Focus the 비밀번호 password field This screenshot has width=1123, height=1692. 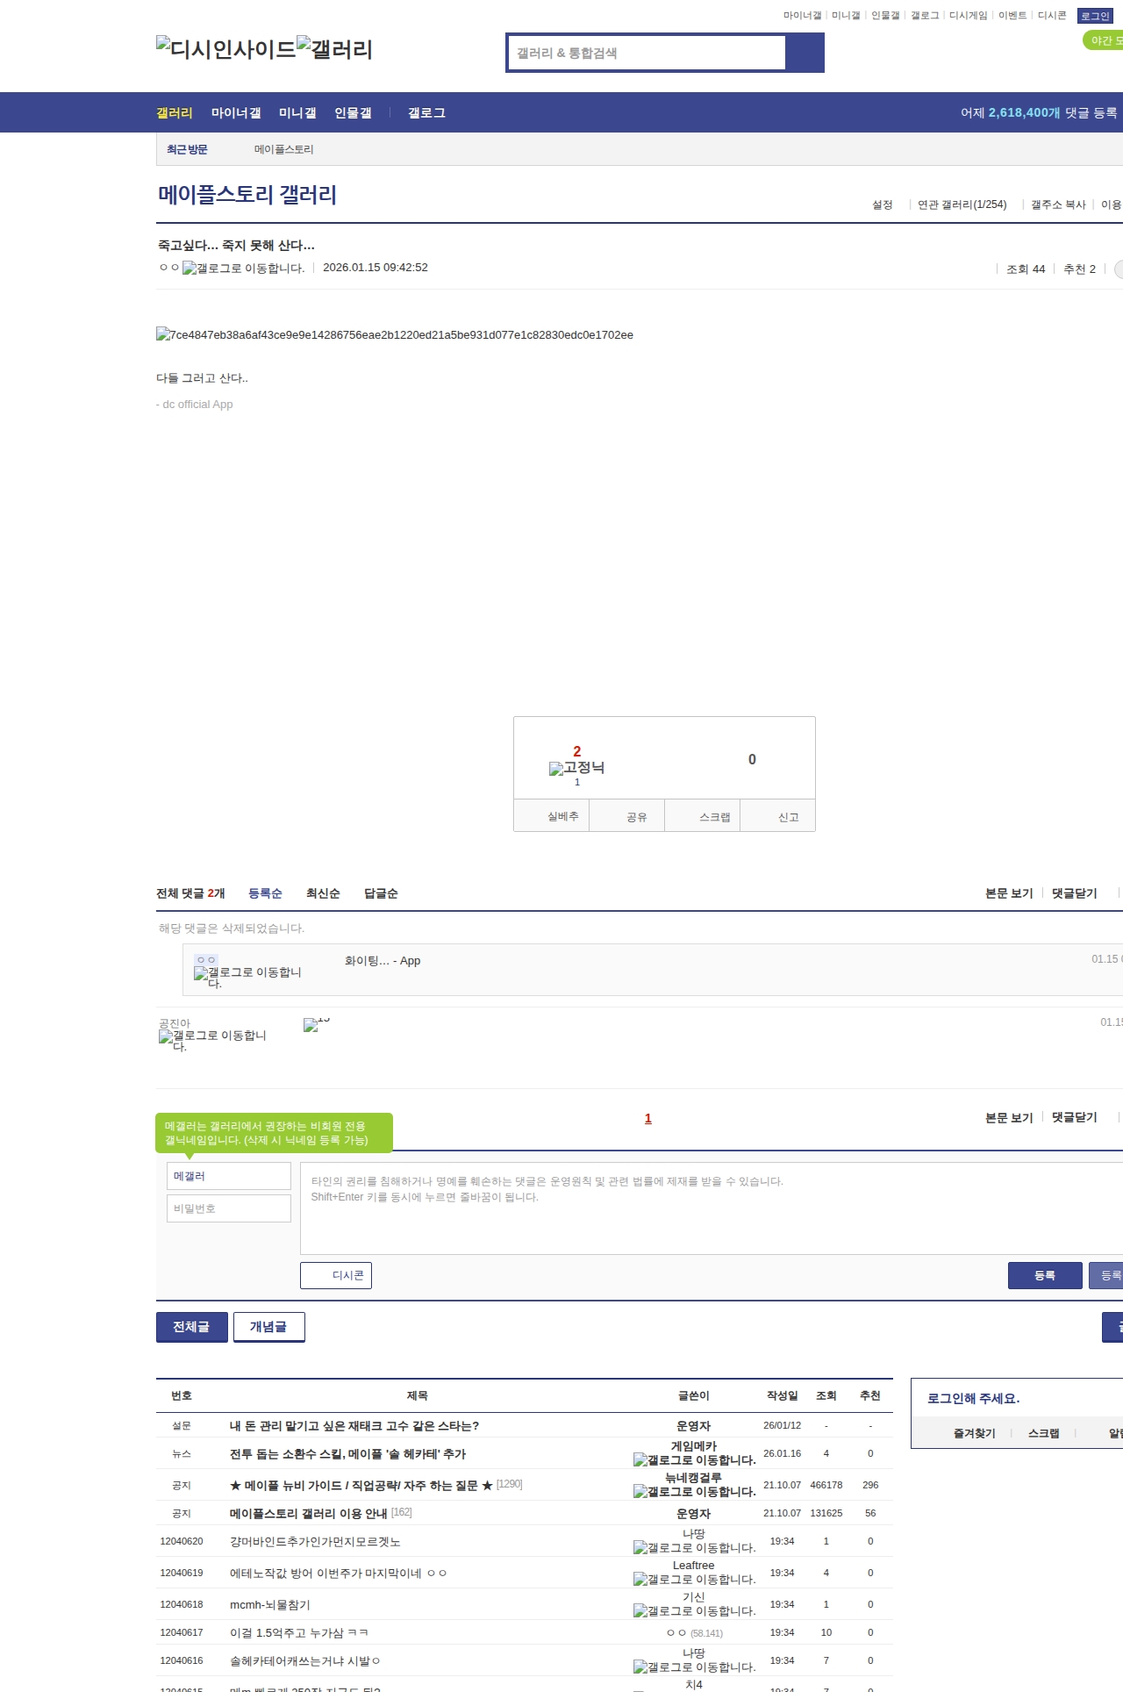tap(229, 1208)
